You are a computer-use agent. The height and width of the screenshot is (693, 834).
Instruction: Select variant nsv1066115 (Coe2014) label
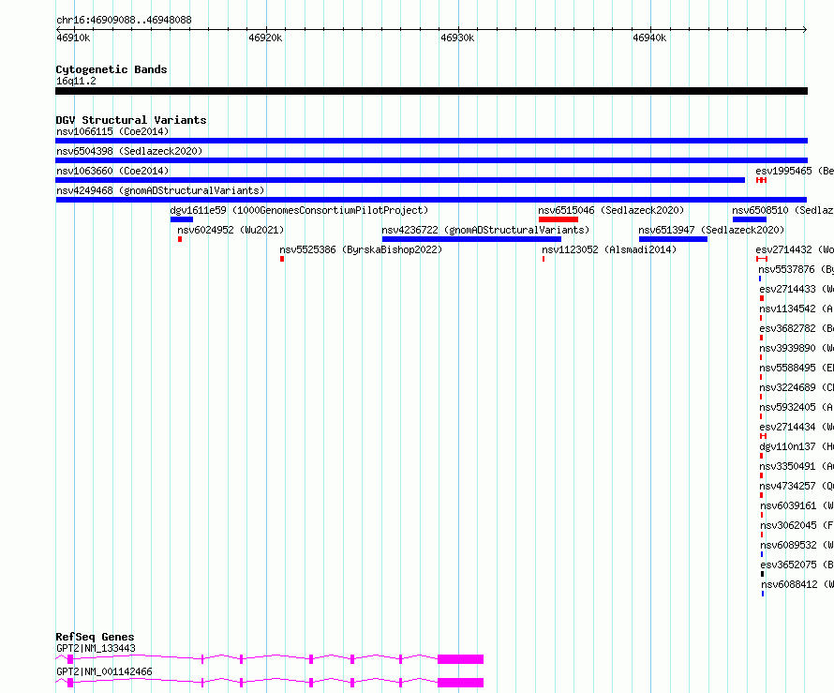click(112, 131)
